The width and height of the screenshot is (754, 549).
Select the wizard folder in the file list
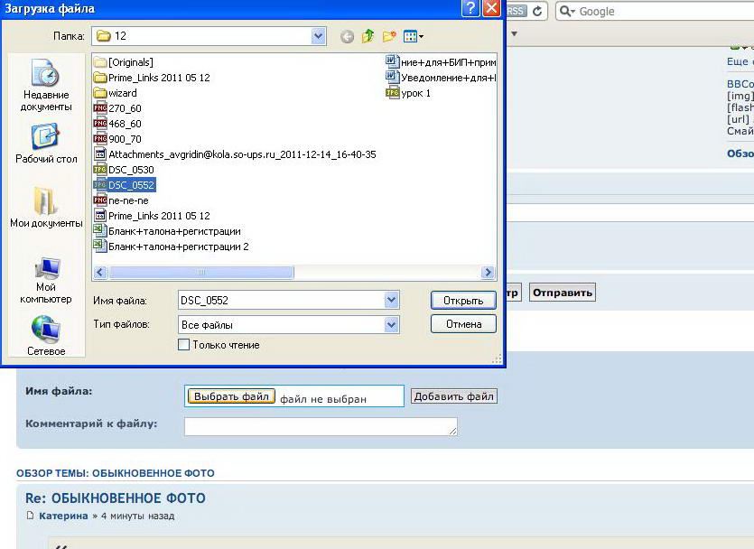[122, 93]
